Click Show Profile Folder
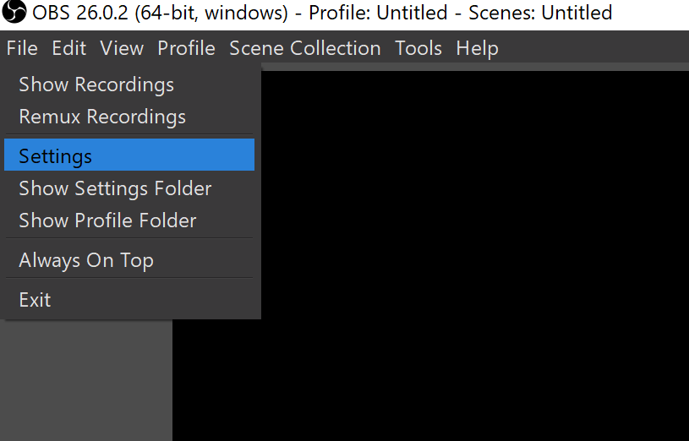The width and height of the screenshot is (689, 441). click(107, 220)
